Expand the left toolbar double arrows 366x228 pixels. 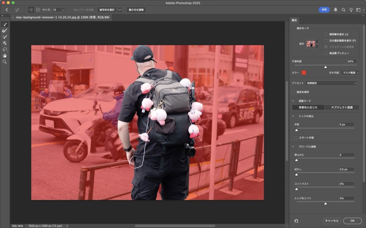coord(2,16)
